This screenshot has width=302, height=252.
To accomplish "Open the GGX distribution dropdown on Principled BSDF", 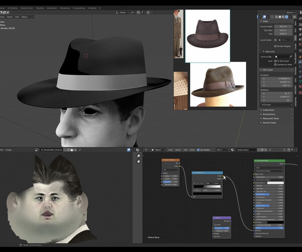I will coord(269,168).
